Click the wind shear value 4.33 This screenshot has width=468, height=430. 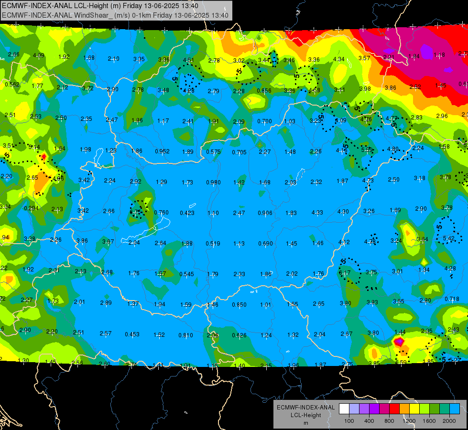click(317, 213)
